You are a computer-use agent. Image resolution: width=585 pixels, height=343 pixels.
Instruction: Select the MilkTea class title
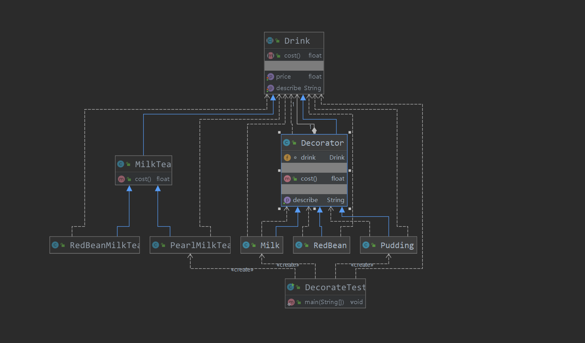tap(153, 164)
